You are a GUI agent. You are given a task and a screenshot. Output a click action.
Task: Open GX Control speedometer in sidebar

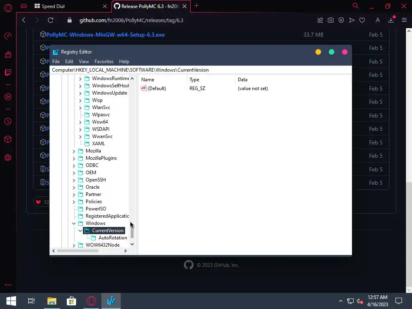click(8, 36)
